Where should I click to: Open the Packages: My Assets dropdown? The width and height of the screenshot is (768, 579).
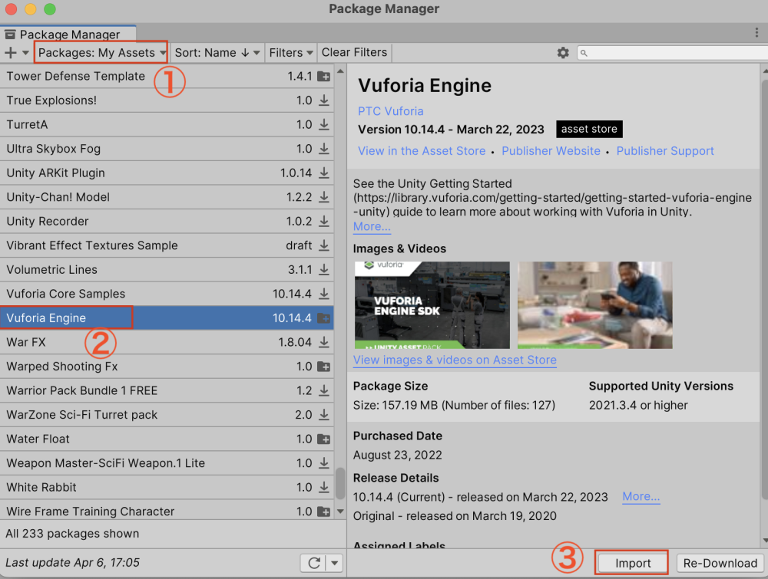[101, 53]
